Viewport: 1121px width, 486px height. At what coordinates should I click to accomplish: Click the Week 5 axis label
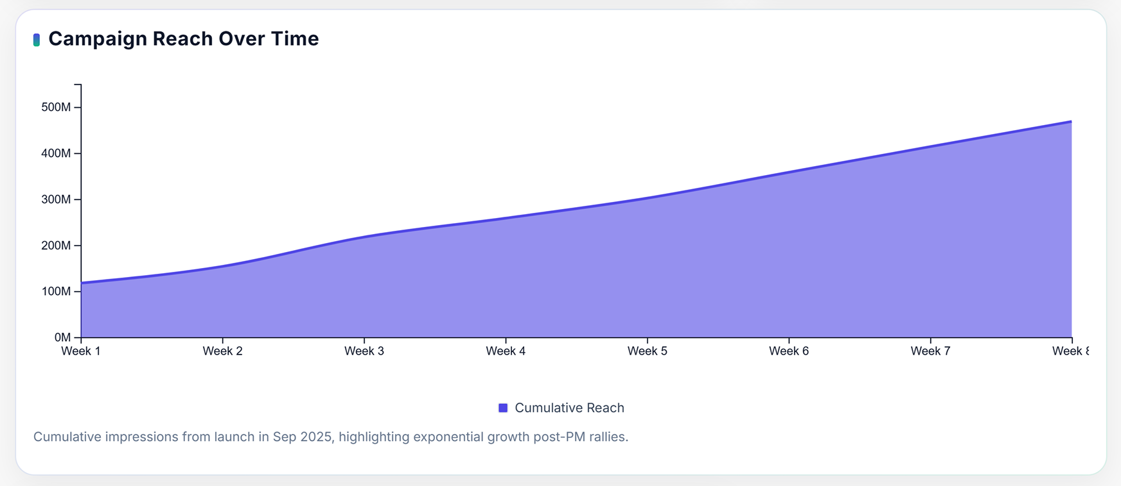click(x=647, y=351)
